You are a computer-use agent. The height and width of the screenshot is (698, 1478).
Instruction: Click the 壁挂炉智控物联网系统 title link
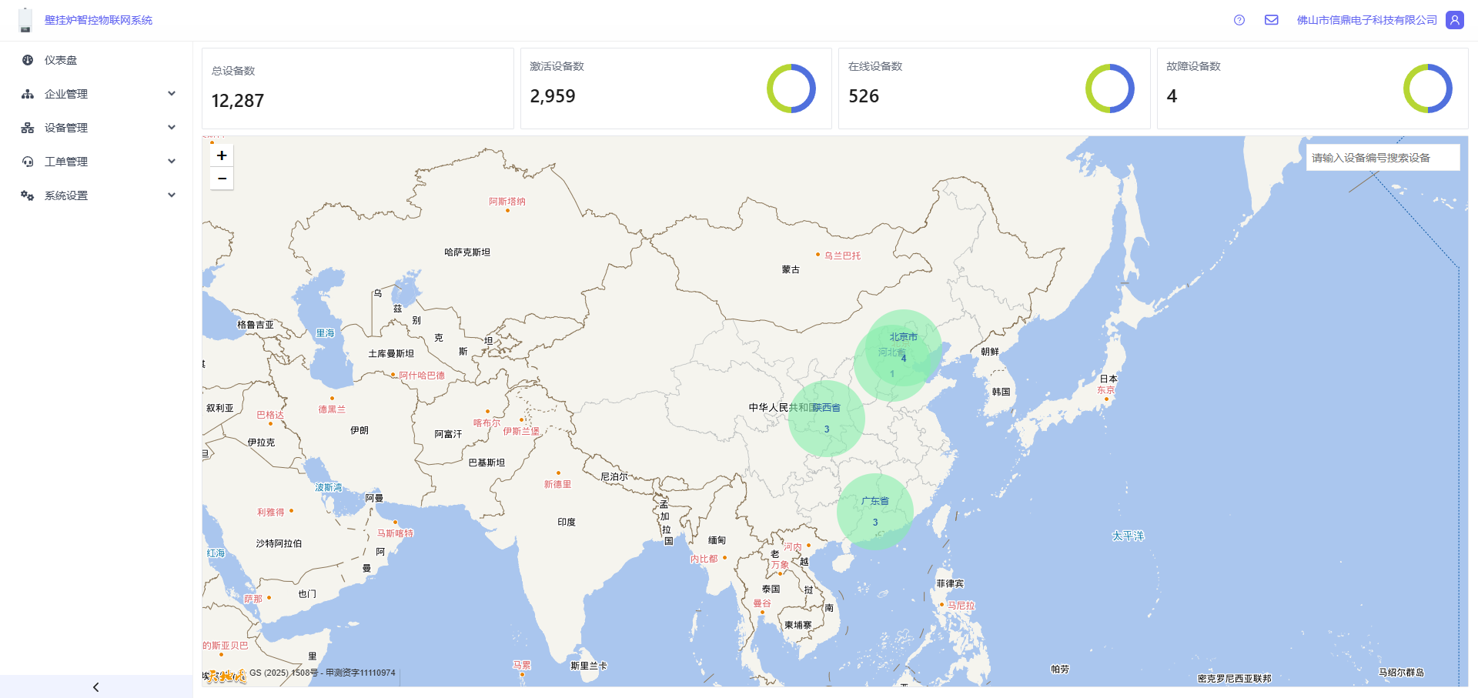(x=99, y=20)
